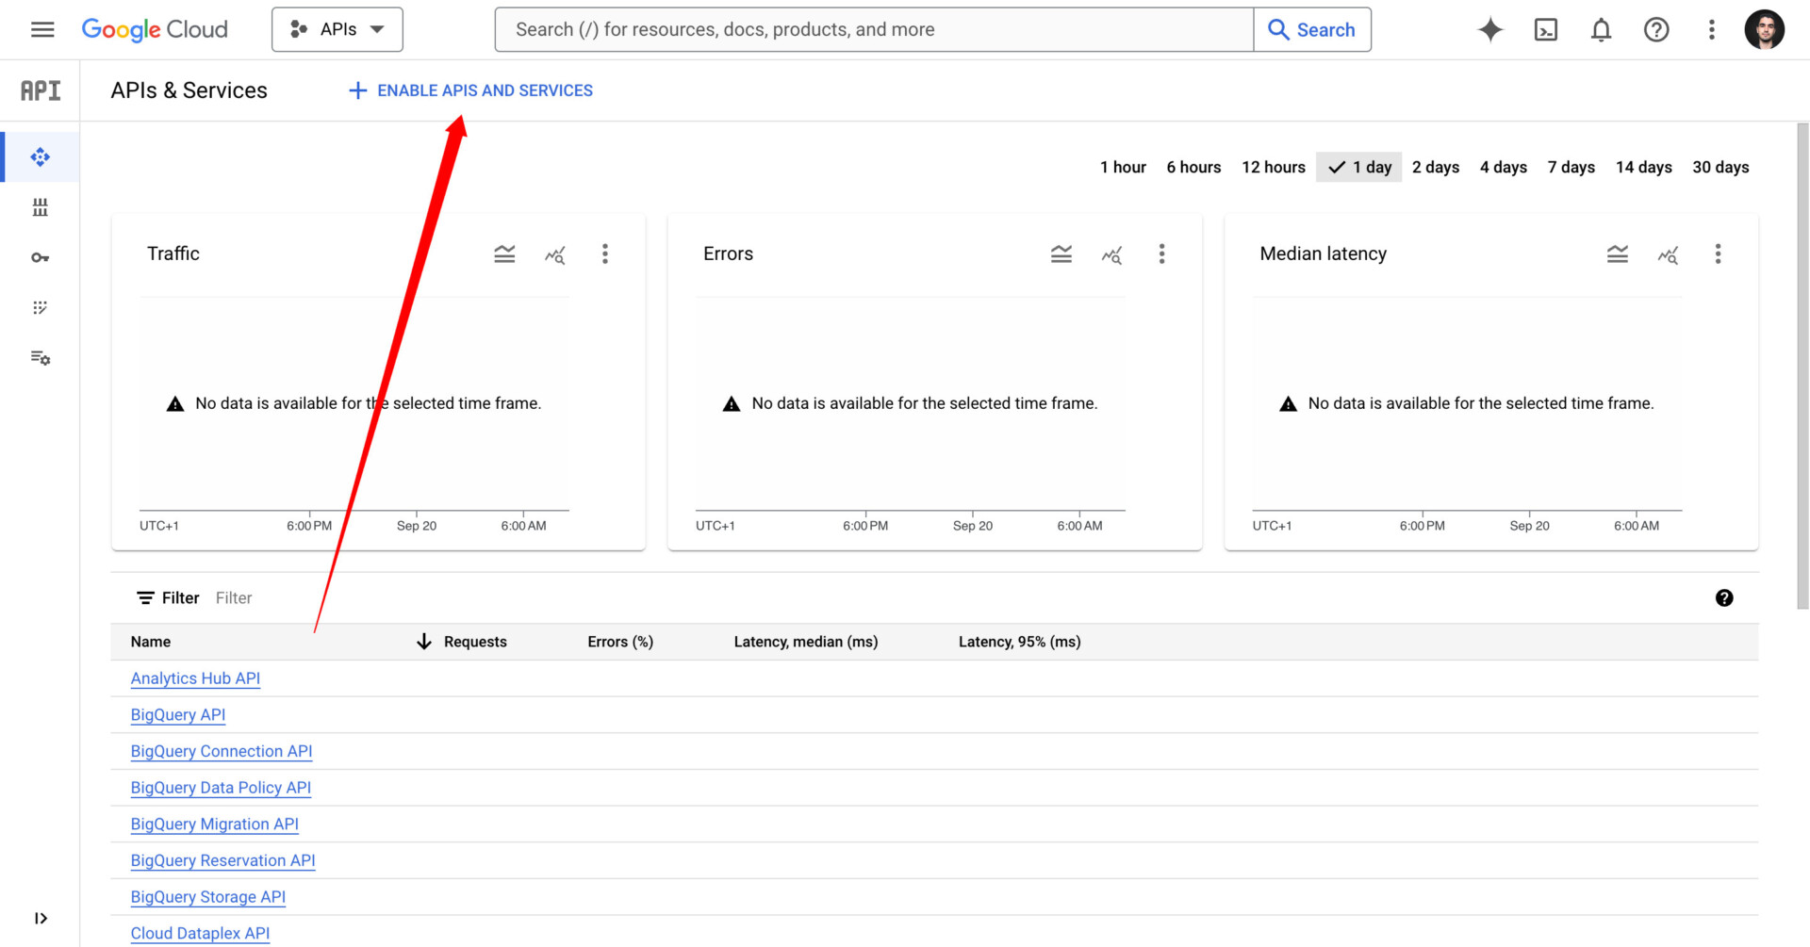Expand the collapsed side navigation panel

[x=41, y=918]
